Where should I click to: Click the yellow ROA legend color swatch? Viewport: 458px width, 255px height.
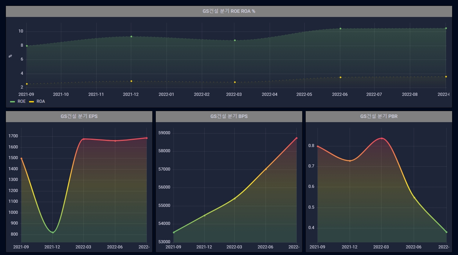(x=32, y=102)
